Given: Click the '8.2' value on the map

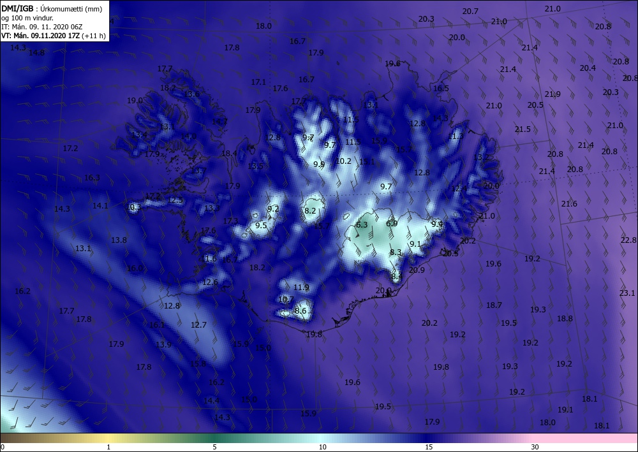Looking at the screenshot, I should point(310,210).
